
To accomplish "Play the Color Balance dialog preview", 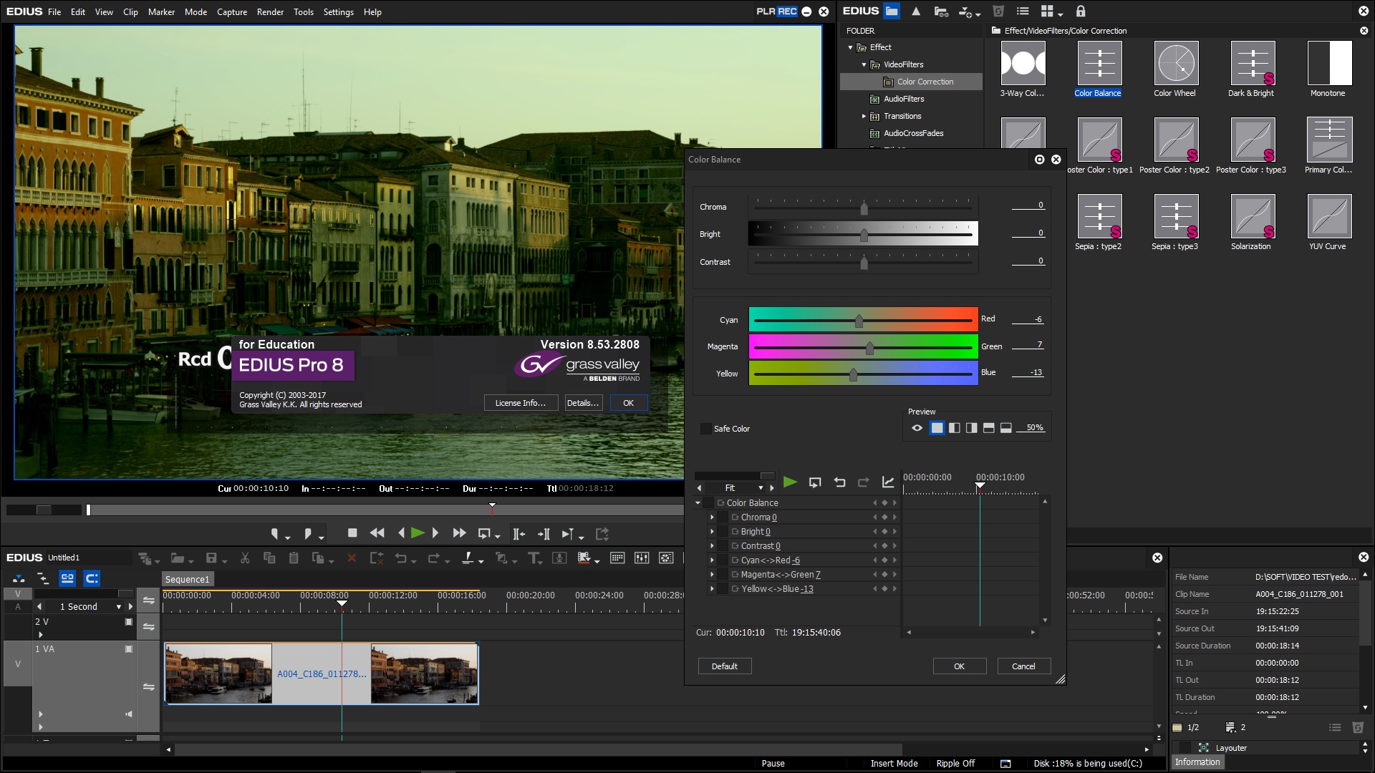I will (x=790, y=482).
